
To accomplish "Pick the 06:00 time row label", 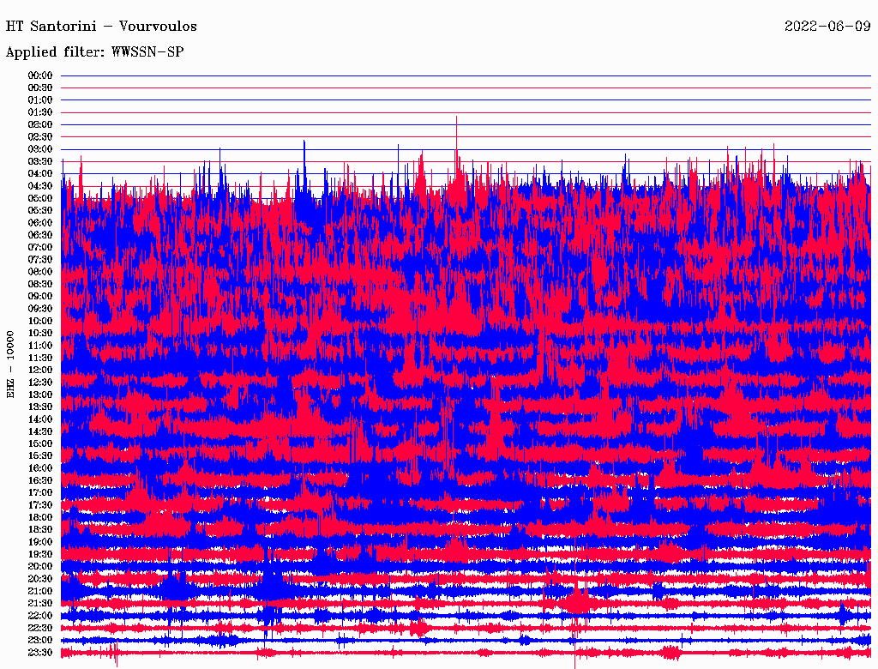I will click(40, 222).
